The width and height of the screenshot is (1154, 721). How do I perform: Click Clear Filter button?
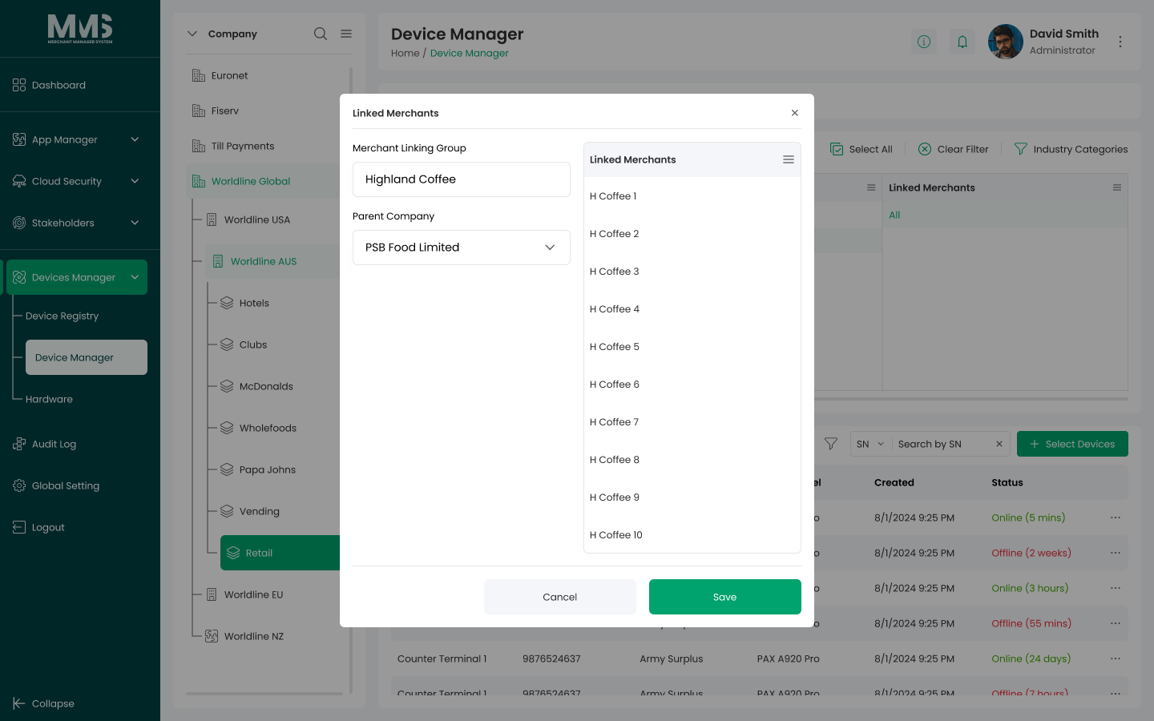click(x=954, y=149)
